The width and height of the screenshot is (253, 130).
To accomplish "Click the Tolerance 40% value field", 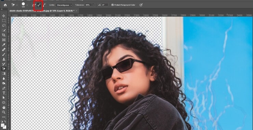I will tap(88, 5).
